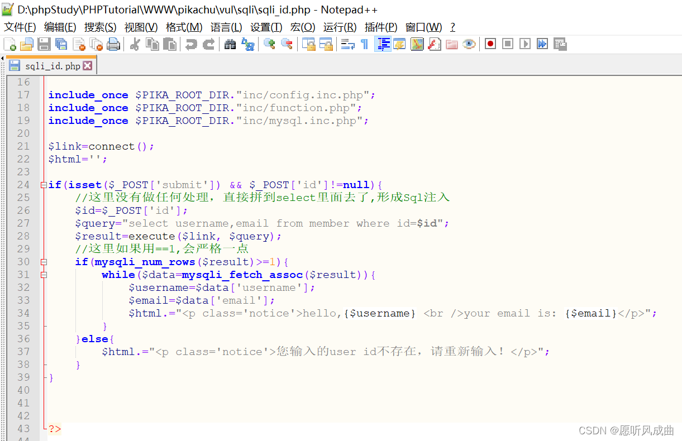Viewport: 682px width, 441px height.
Task: Toggle synchronize vertical scrolling icon
Action: click(x=308, y=44)
